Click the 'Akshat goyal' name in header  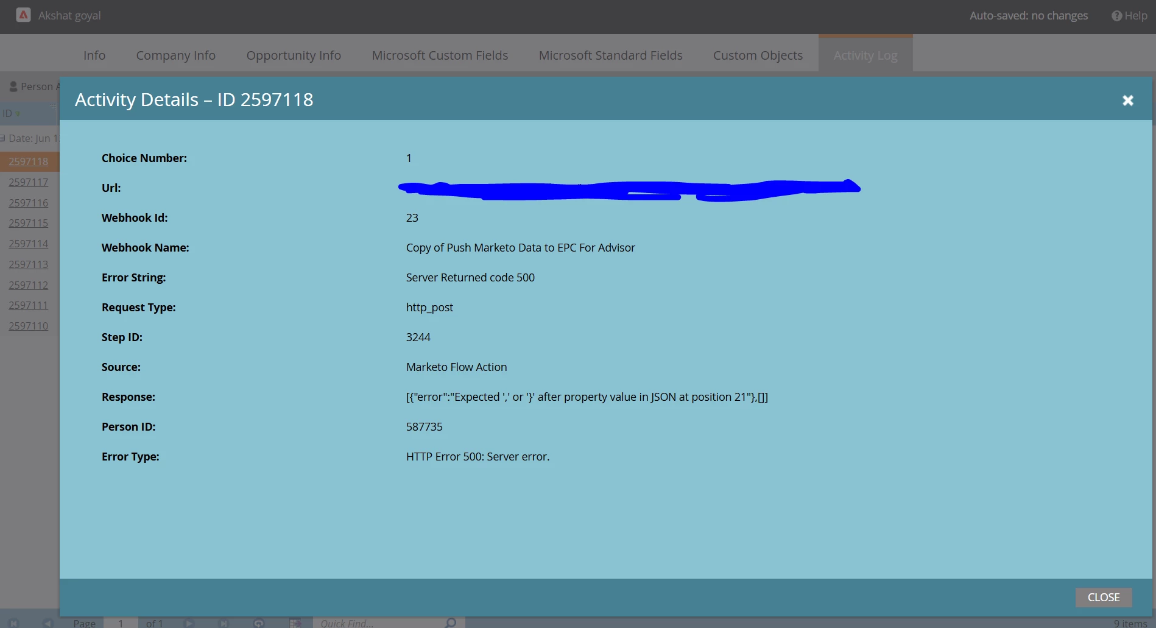[69, 16]
